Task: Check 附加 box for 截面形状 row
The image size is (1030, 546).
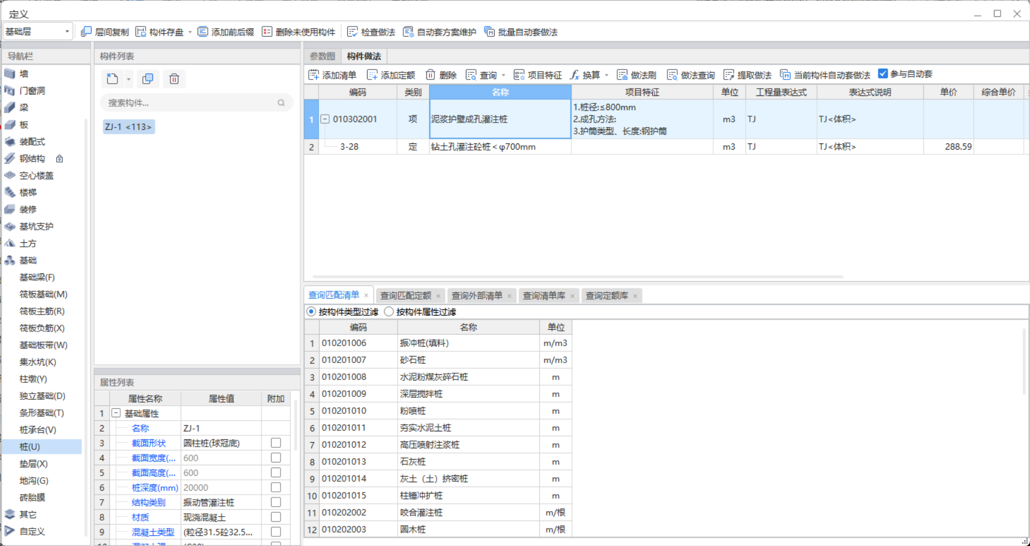Action: [276, 443]
